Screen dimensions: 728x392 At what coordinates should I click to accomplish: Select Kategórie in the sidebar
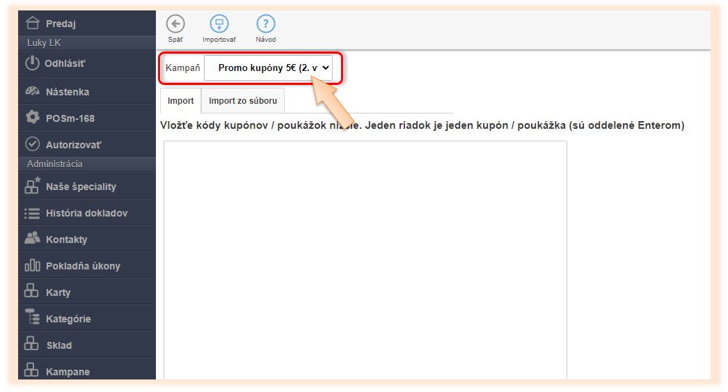[x=68, y=319]
